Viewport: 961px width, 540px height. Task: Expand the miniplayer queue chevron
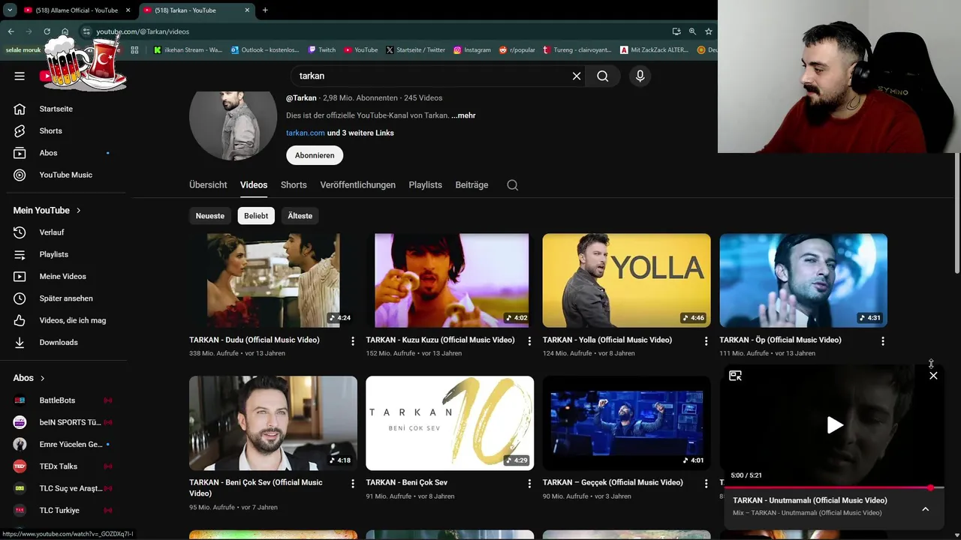925,508
